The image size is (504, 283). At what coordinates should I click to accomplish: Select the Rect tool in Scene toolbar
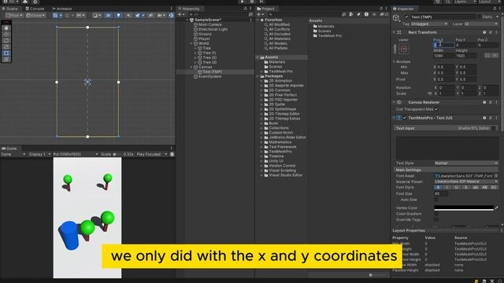click(6, 53)
